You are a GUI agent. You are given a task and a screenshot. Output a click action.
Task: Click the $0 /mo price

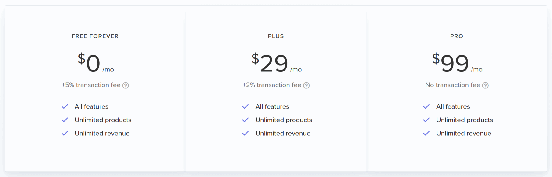pos(96,62)
